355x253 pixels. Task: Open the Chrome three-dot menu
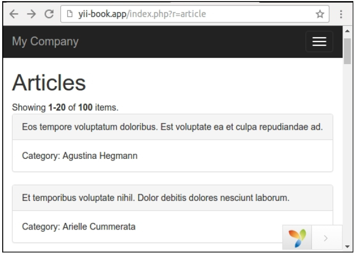coord(341,14)
